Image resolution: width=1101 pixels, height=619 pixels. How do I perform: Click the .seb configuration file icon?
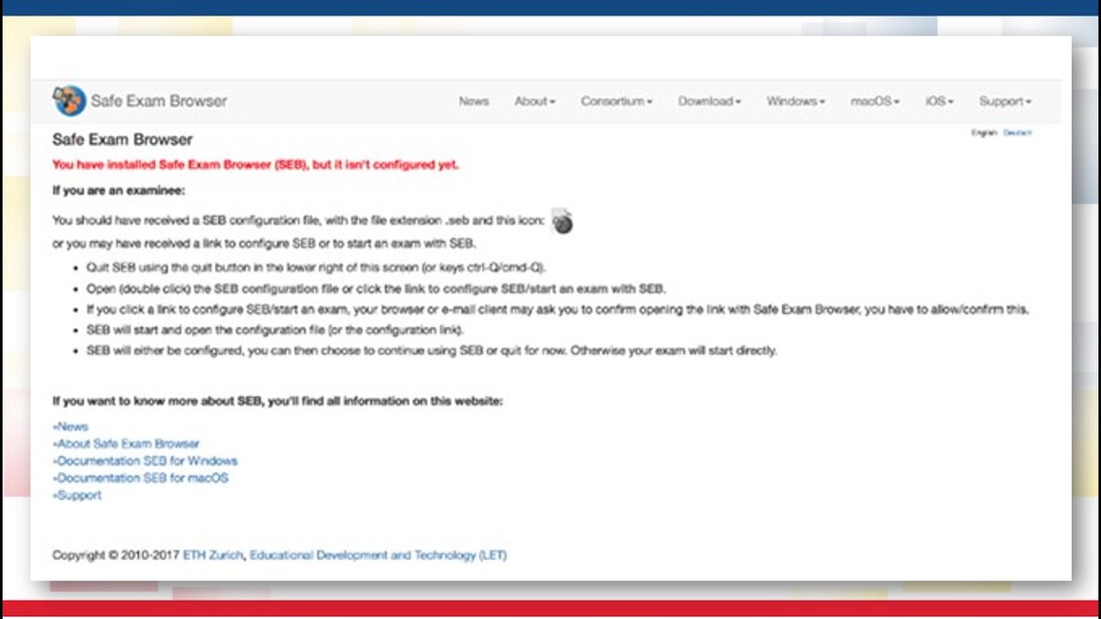point(562,221)
